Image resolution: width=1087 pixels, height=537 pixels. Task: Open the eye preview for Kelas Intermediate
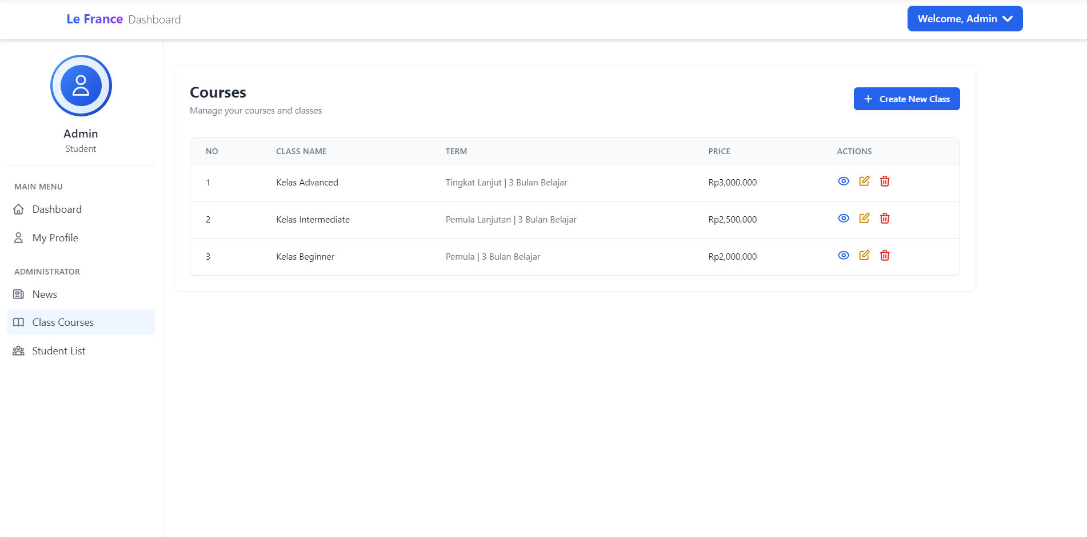coord(843,218)
